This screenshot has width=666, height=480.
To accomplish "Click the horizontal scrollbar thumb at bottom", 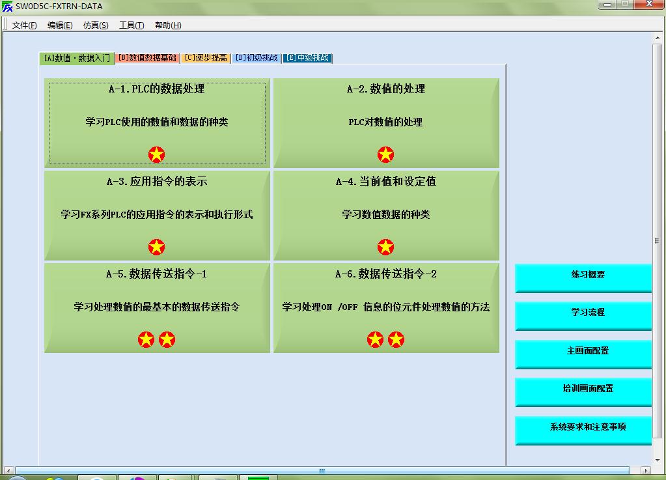I will [x=322, y=471].
